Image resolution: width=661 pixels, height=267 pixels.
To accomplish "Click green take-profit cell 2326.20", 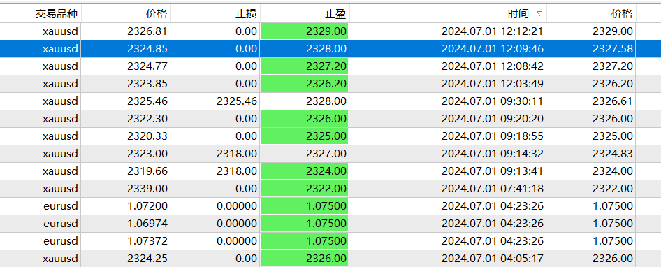I will [x=305, y=84].
